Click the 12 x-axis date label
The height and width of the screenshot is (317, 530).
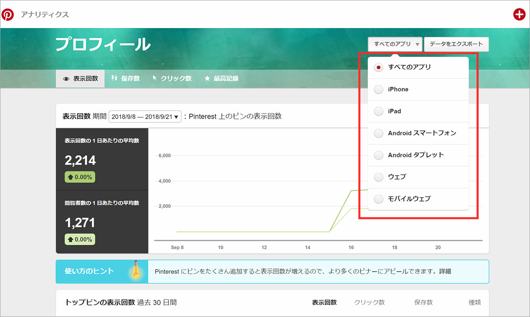click(264, 247)
